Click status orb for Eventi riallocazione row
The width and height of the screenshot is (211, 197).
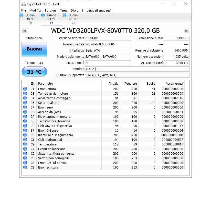[25, 149]
